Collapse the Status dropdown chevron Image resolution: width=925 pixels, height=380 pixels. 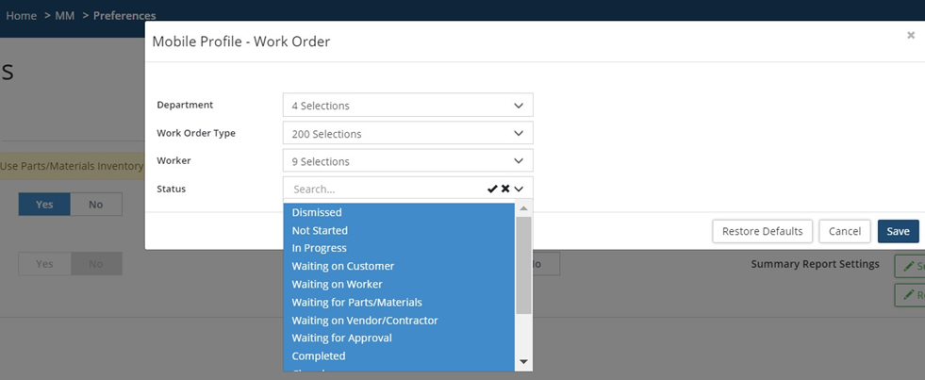(x=520, y=189)
